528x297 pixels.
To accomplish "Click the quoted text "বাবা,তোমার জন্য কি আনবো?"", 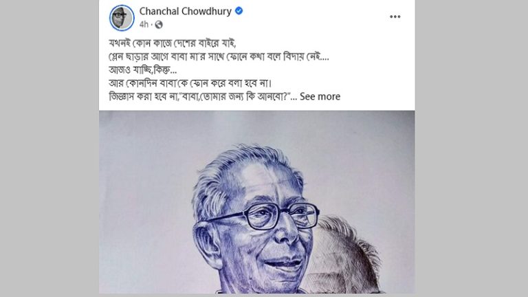I will [236, 97].
